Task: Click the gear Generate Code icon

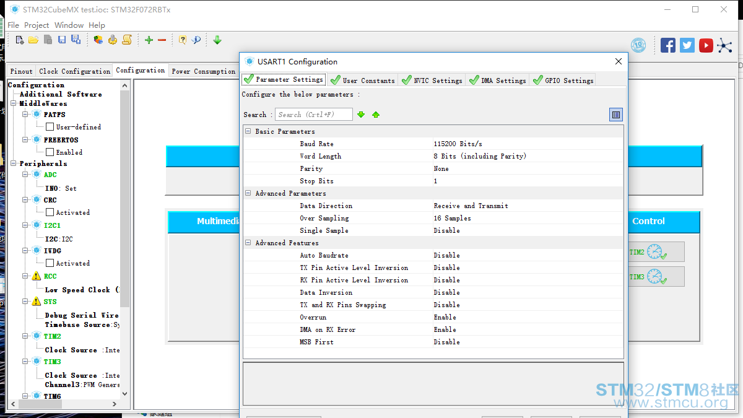Action: 113,40
